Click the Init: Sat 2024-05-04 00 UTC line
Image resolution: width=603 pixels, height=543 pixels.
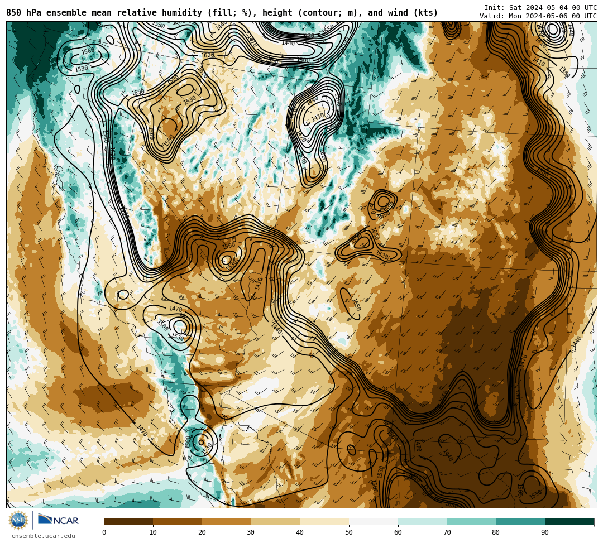pyautogui.click(x=540, y=8)
